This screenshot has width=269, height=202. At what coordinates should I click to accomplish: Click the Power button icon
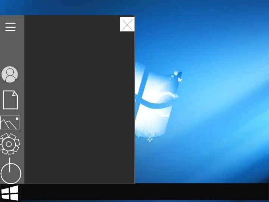(11, 172)
